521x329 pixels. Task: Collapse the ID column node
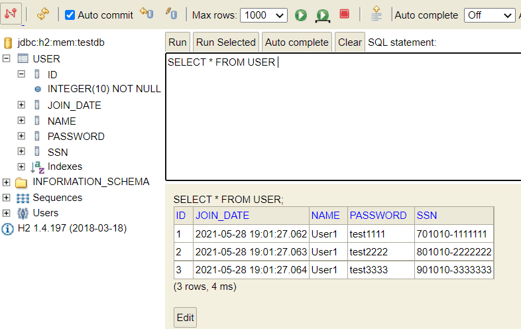coord(21,74)
